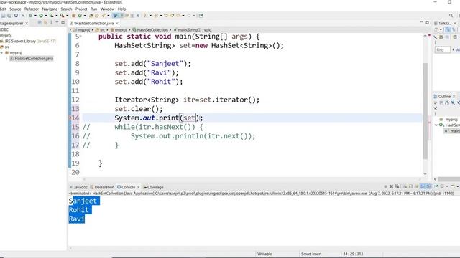Click the External Tools toolbar icon
Screen dimensions: 460x258
(x=63, y=16)
